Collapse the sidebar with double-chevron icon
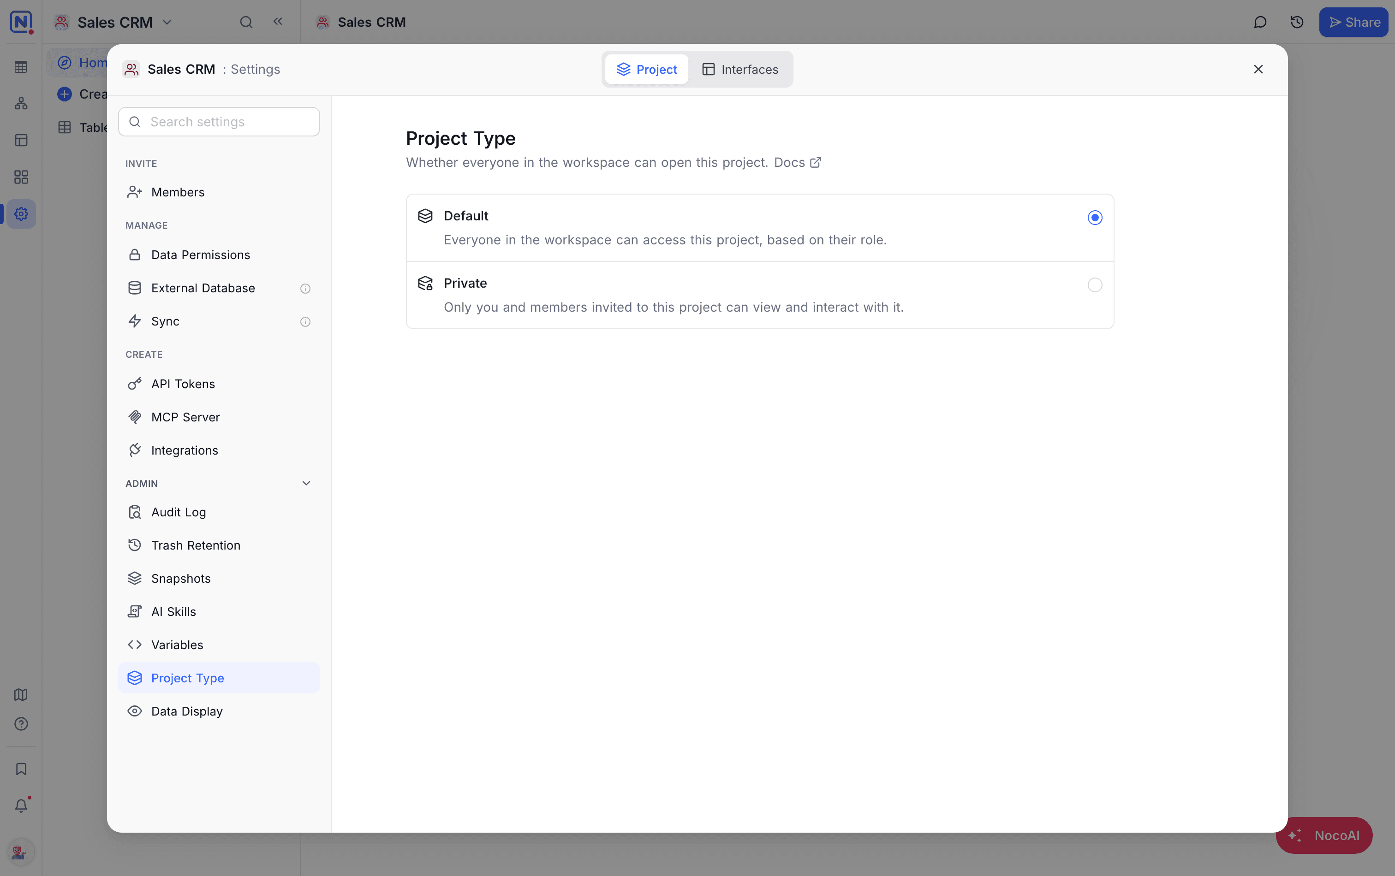This screenshot has width=1395, height=876. pos(278,21)
